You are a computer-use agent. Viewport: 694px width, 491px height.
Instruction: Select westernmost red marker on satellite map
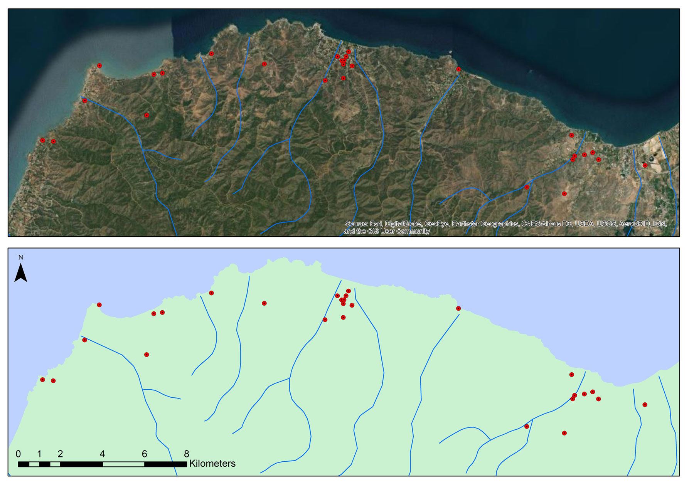(x=43, y=140)
